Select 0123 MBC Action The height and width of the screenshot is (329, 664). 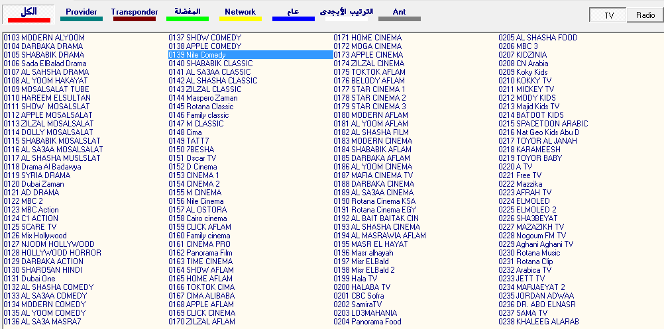(x=31, y=210)
